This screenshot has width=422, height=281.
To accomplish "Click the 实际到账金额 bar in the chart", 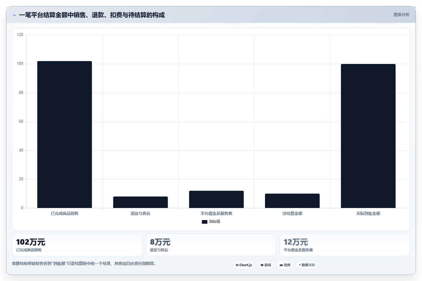I will point(368,136).
